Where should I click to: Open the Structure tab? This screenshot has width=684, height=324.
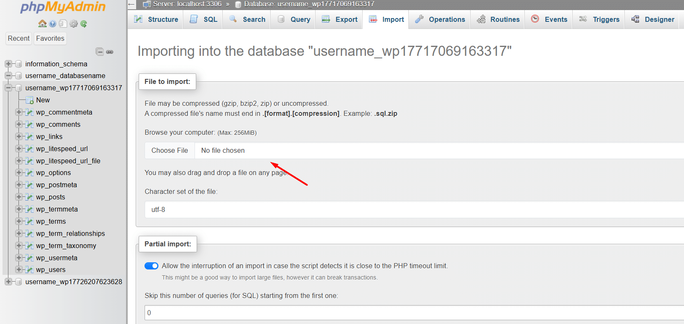[155, 19]
